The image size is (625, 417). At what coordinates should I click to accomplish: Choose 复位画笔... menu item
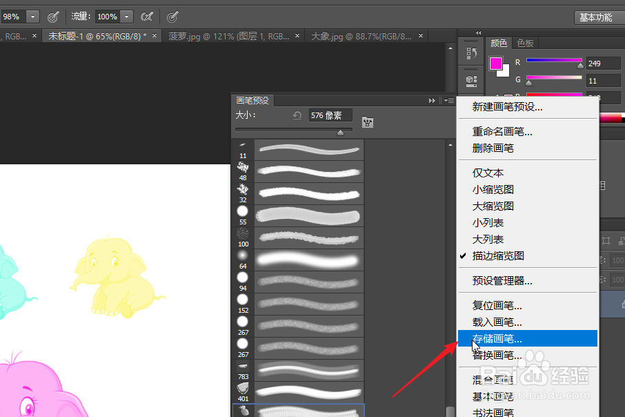tap(527, 306)
